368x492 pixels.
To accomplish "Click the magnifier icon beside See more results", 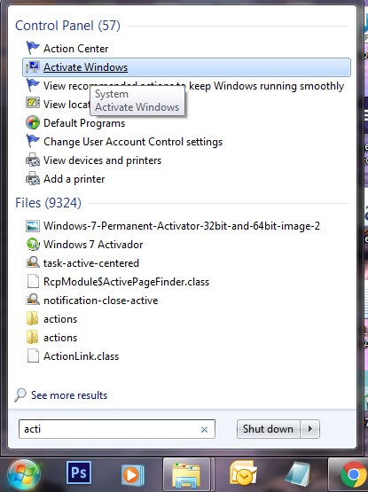I will [20, 395].
